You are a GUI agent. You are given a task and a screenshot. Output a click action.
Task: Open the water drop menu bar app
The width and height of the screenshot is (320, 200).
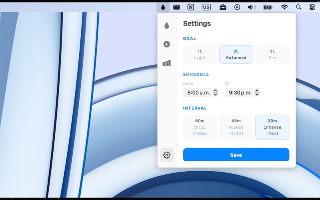[x=163, y=7]
